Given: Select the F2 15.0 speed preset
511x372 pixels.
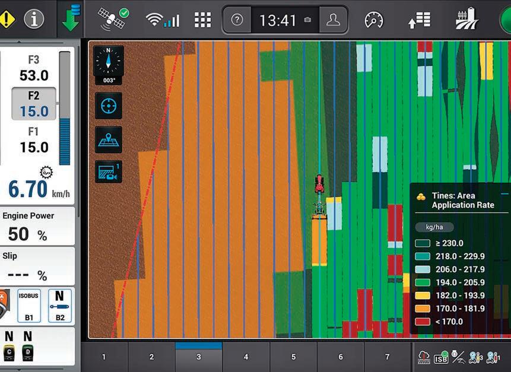Looking at the screenshot, I should [34, 104].
